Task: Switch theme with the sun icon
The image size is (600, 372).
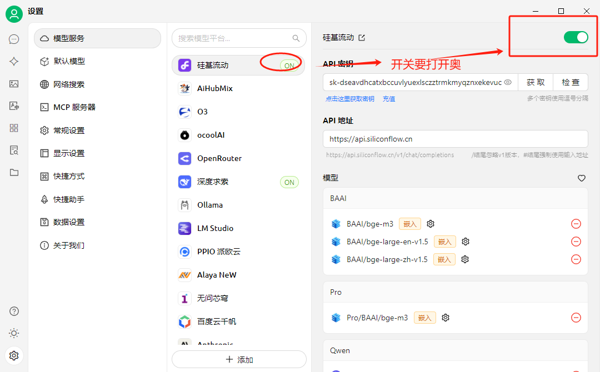Action: [x=14, y=333]
